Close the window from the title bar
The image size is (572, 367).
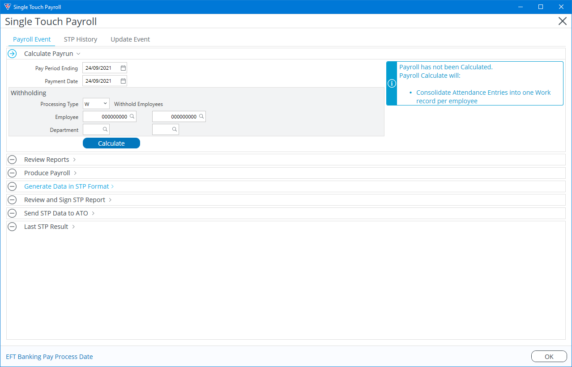(561, 7)
